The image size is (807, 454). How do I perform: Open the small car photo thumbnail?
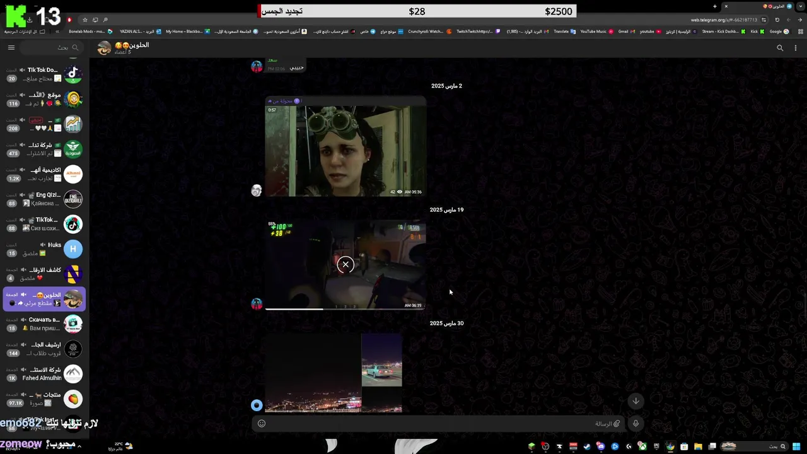[x=381, y=360]
